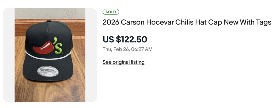Open the Chili's hat thumbnail image
The width and height of the screenshot is (277, 108).
[x=50, y=55]
